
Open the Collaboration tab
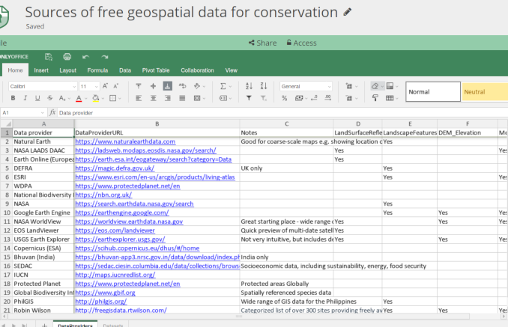pyautogui.click(x=197, y=70)
